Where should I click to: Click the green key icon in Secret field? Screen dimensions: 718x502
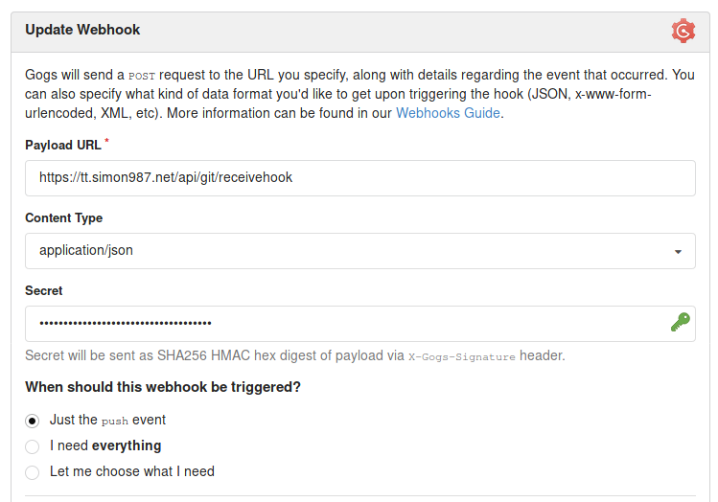click(681, 322)
